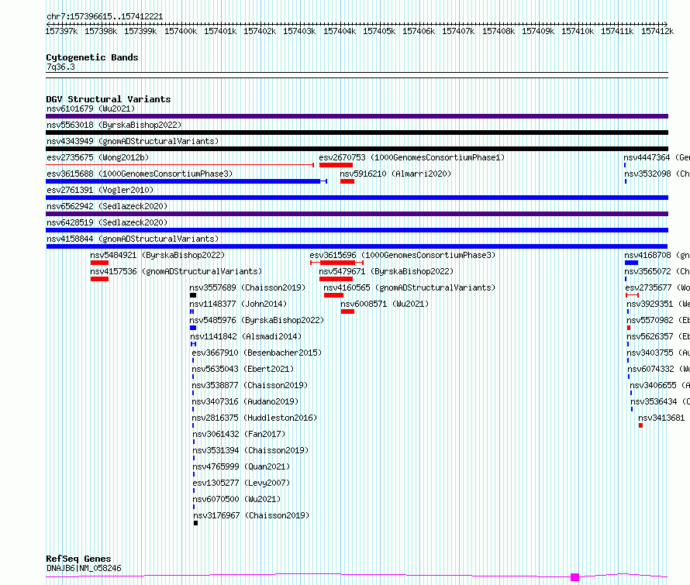The width and height of the screenshot is (690, 585).
Task: Click the 157404k ruler tick label
Action: [x=340, y=31]
